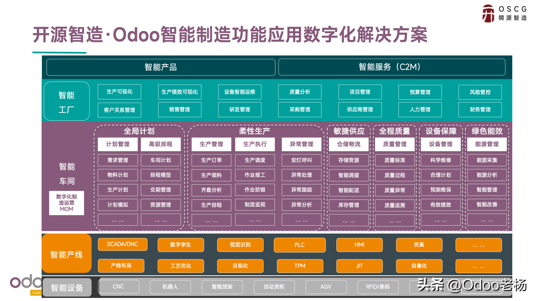Click the 数字化制造运营 MOM label

tap(66, 203)
